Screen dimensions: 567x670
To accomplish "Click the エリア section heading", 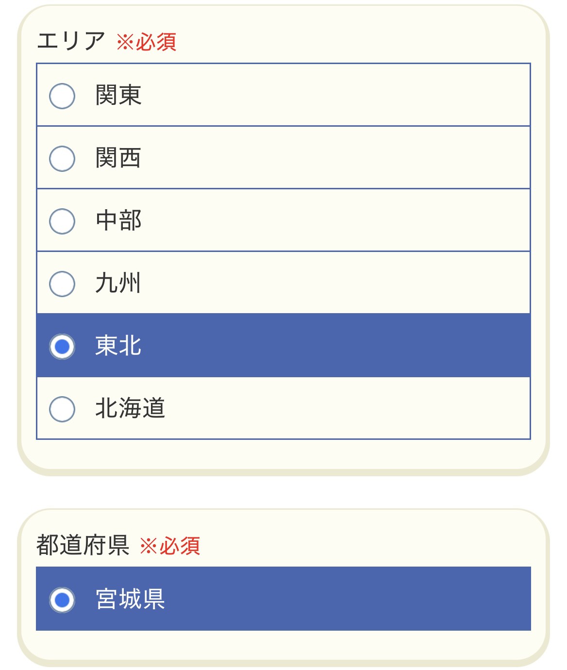I will [x=71, y=41].
